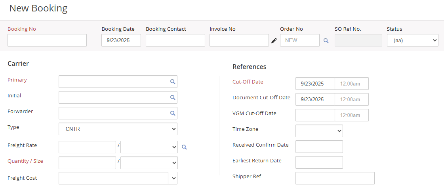Click the Received Confirm Date field

pos(319,147)
